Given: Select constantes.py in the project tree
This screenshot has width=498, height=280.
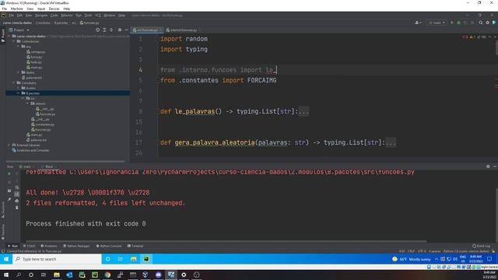Looking at the screenshot, I should tap(43, 124).
